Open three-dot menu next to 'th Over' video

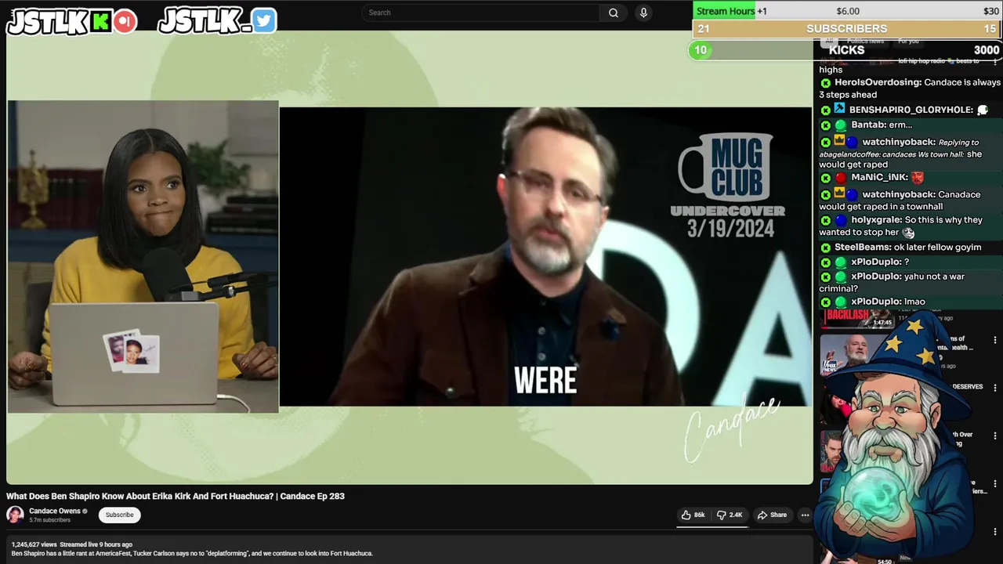coord(995,436)
